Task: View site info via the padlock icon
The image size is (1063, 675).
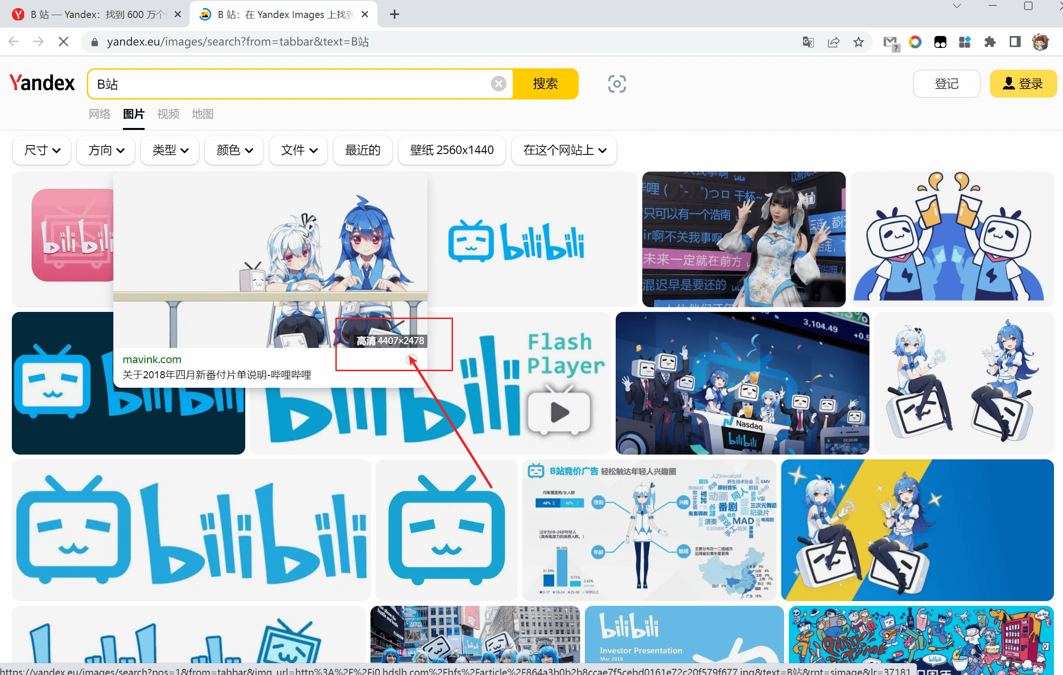Action: point(94,42)
